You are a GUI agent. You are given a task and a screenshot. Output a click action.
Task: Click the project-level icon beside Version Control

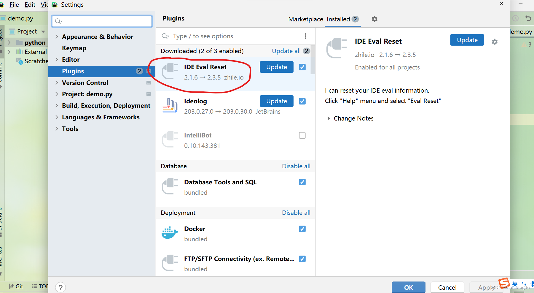[149, 83]
